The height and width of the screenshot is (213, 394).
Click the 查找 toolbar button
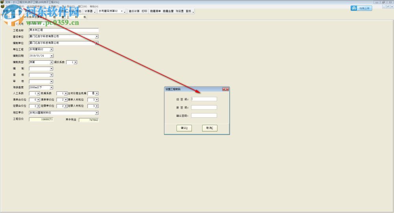188,11
